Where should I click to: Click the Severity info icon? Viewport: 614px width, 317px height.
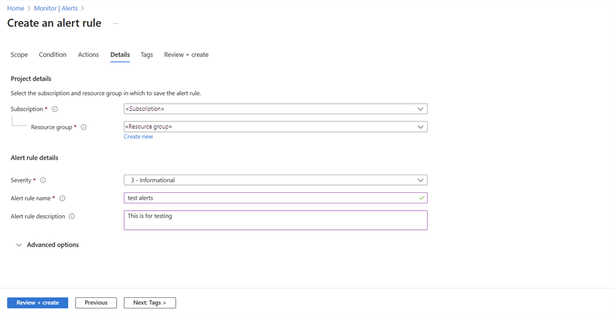tap(43, 180)
